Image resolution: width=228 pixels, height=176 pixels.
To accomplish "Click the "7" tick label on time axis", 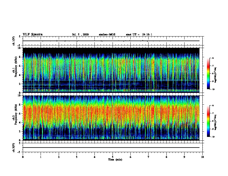I will pos(149,157).
